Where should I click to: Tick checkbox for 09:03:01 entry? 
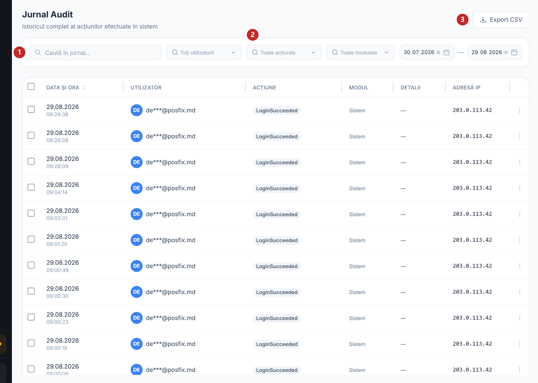pyautogui.click(x=31, y=213)
